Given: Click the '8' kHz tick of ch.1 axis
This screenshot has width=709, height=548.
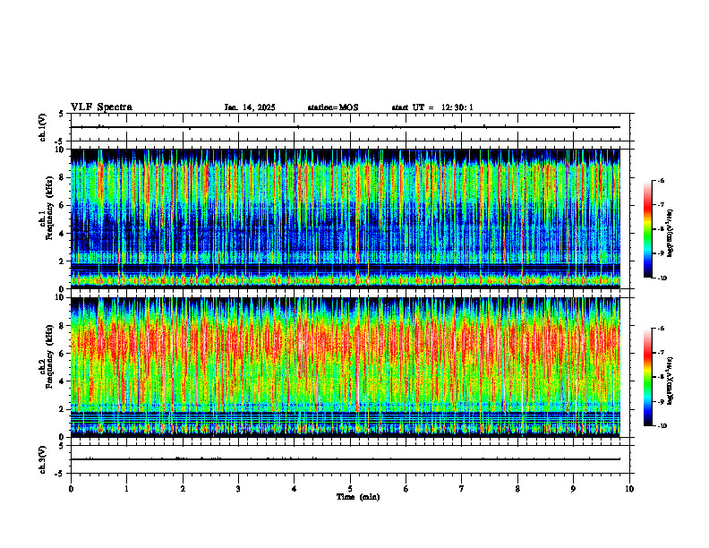Looking at the screenshot, I should 63,177.
